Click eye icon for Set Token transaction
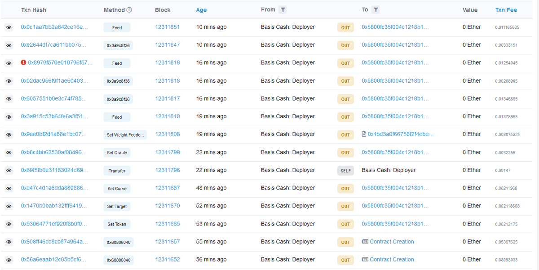 coord(9,224)
